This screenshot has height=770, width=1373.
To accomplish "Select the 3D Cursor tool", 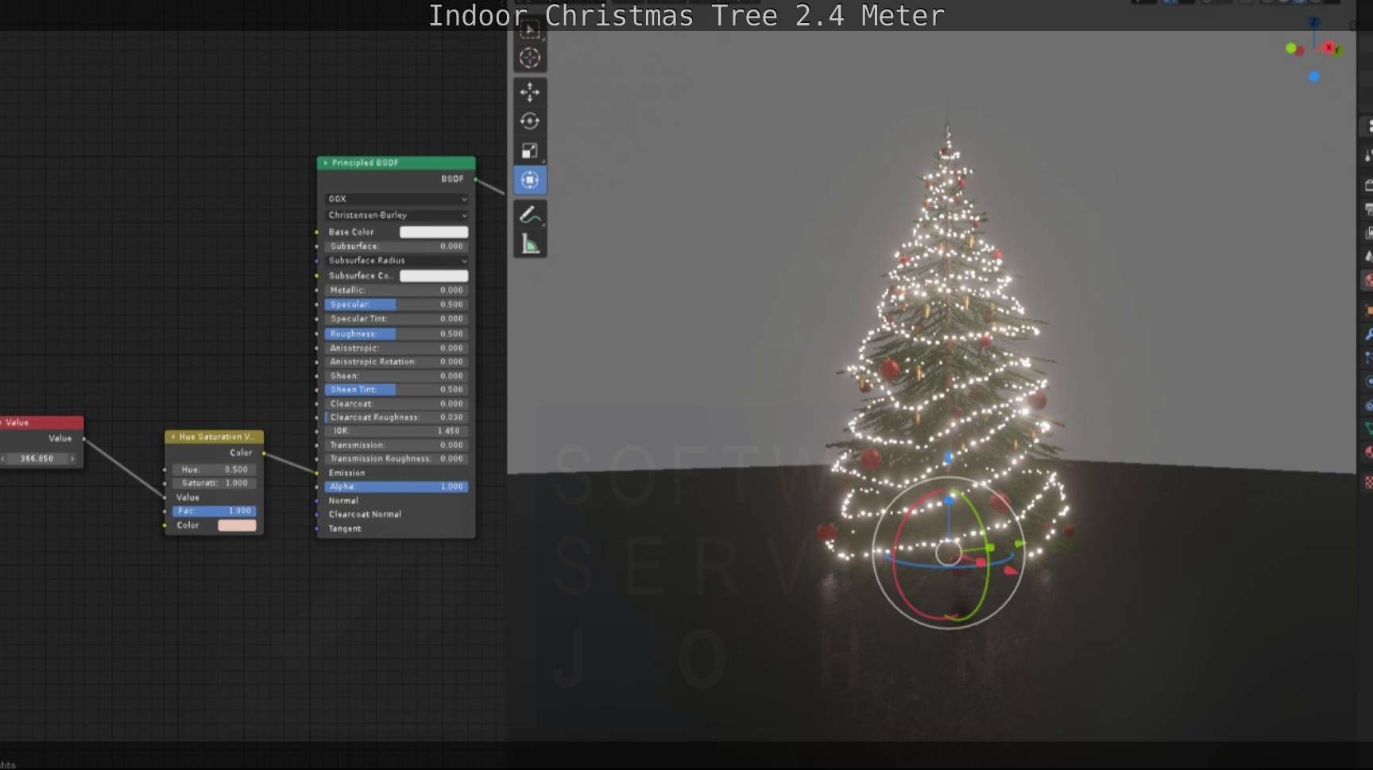I will [530, 58].
